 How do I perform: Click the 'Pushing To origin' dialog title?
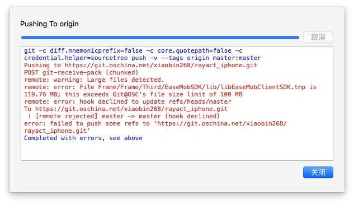tap(49, 24)
